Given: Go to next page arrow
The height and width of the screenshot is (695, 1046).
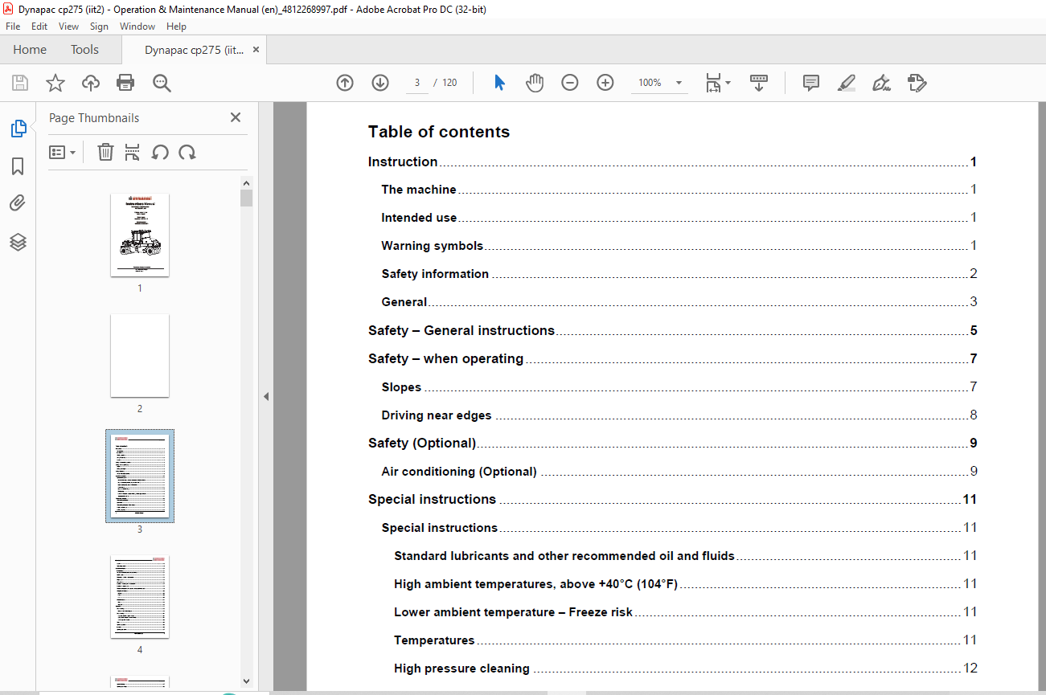Looking at the screenshot, I should pos(380,83).
